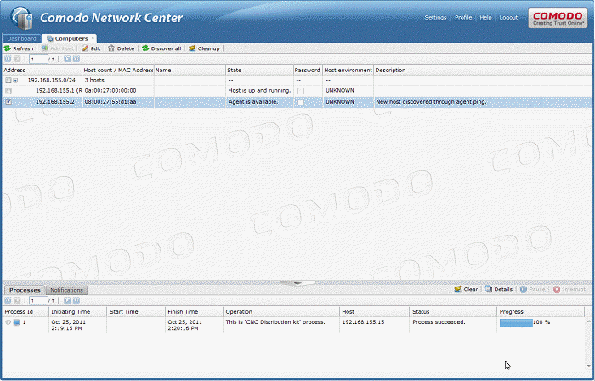Viewport: 595px width, 381px height.
Task: Click the Discover all icon
Action: pos(145,48)
